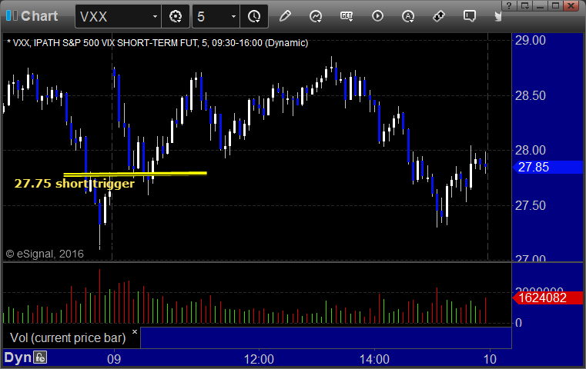Click the 12:00 time axis label
This screenshot has width=586, height=369.
[259, 359]
